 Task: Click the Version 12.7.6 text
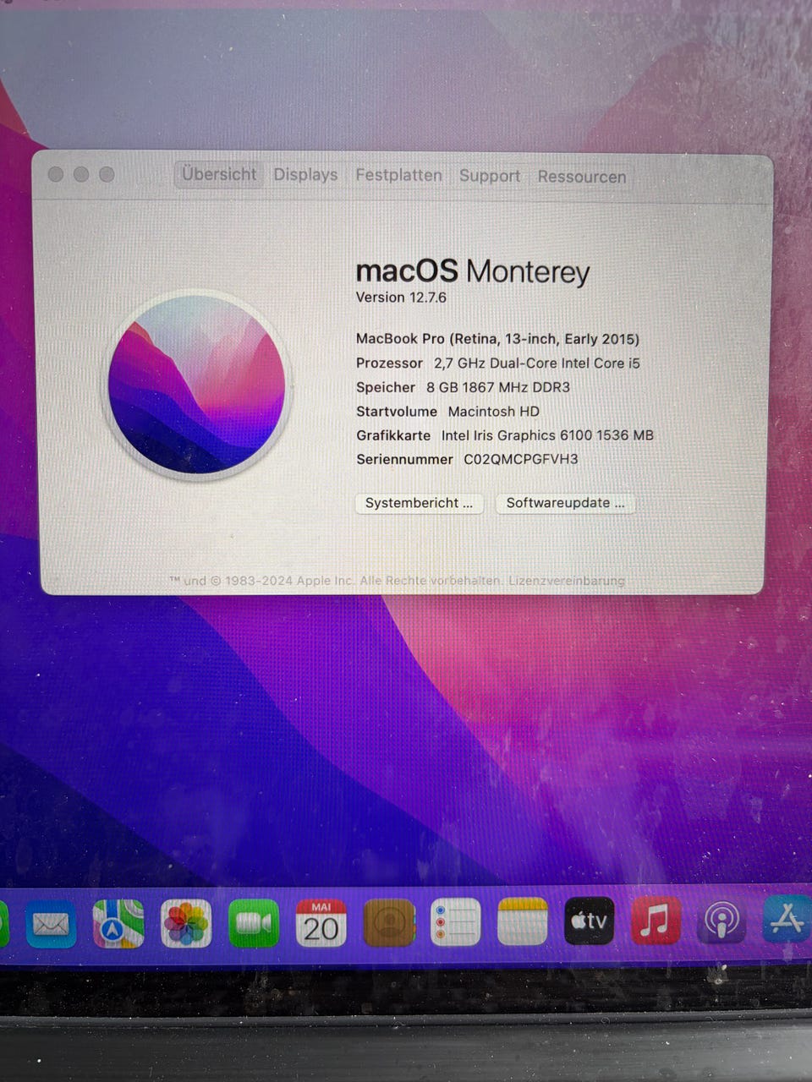click(x=401, y=298)
